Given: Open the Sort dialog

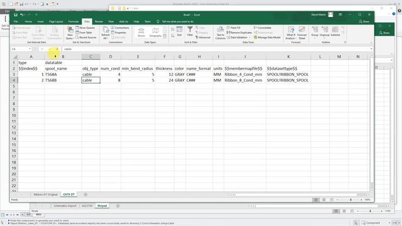Looking at the screenshot, I should coord(179,31).
